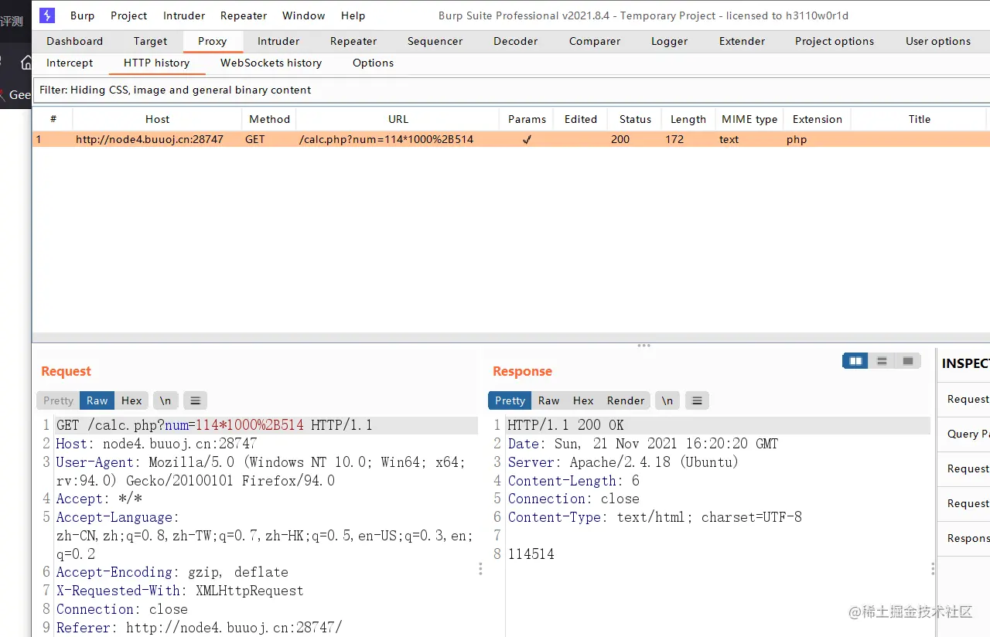Open Request pane options hamburger menu
This screenshot has width=990, height=637.
(195, 400)
